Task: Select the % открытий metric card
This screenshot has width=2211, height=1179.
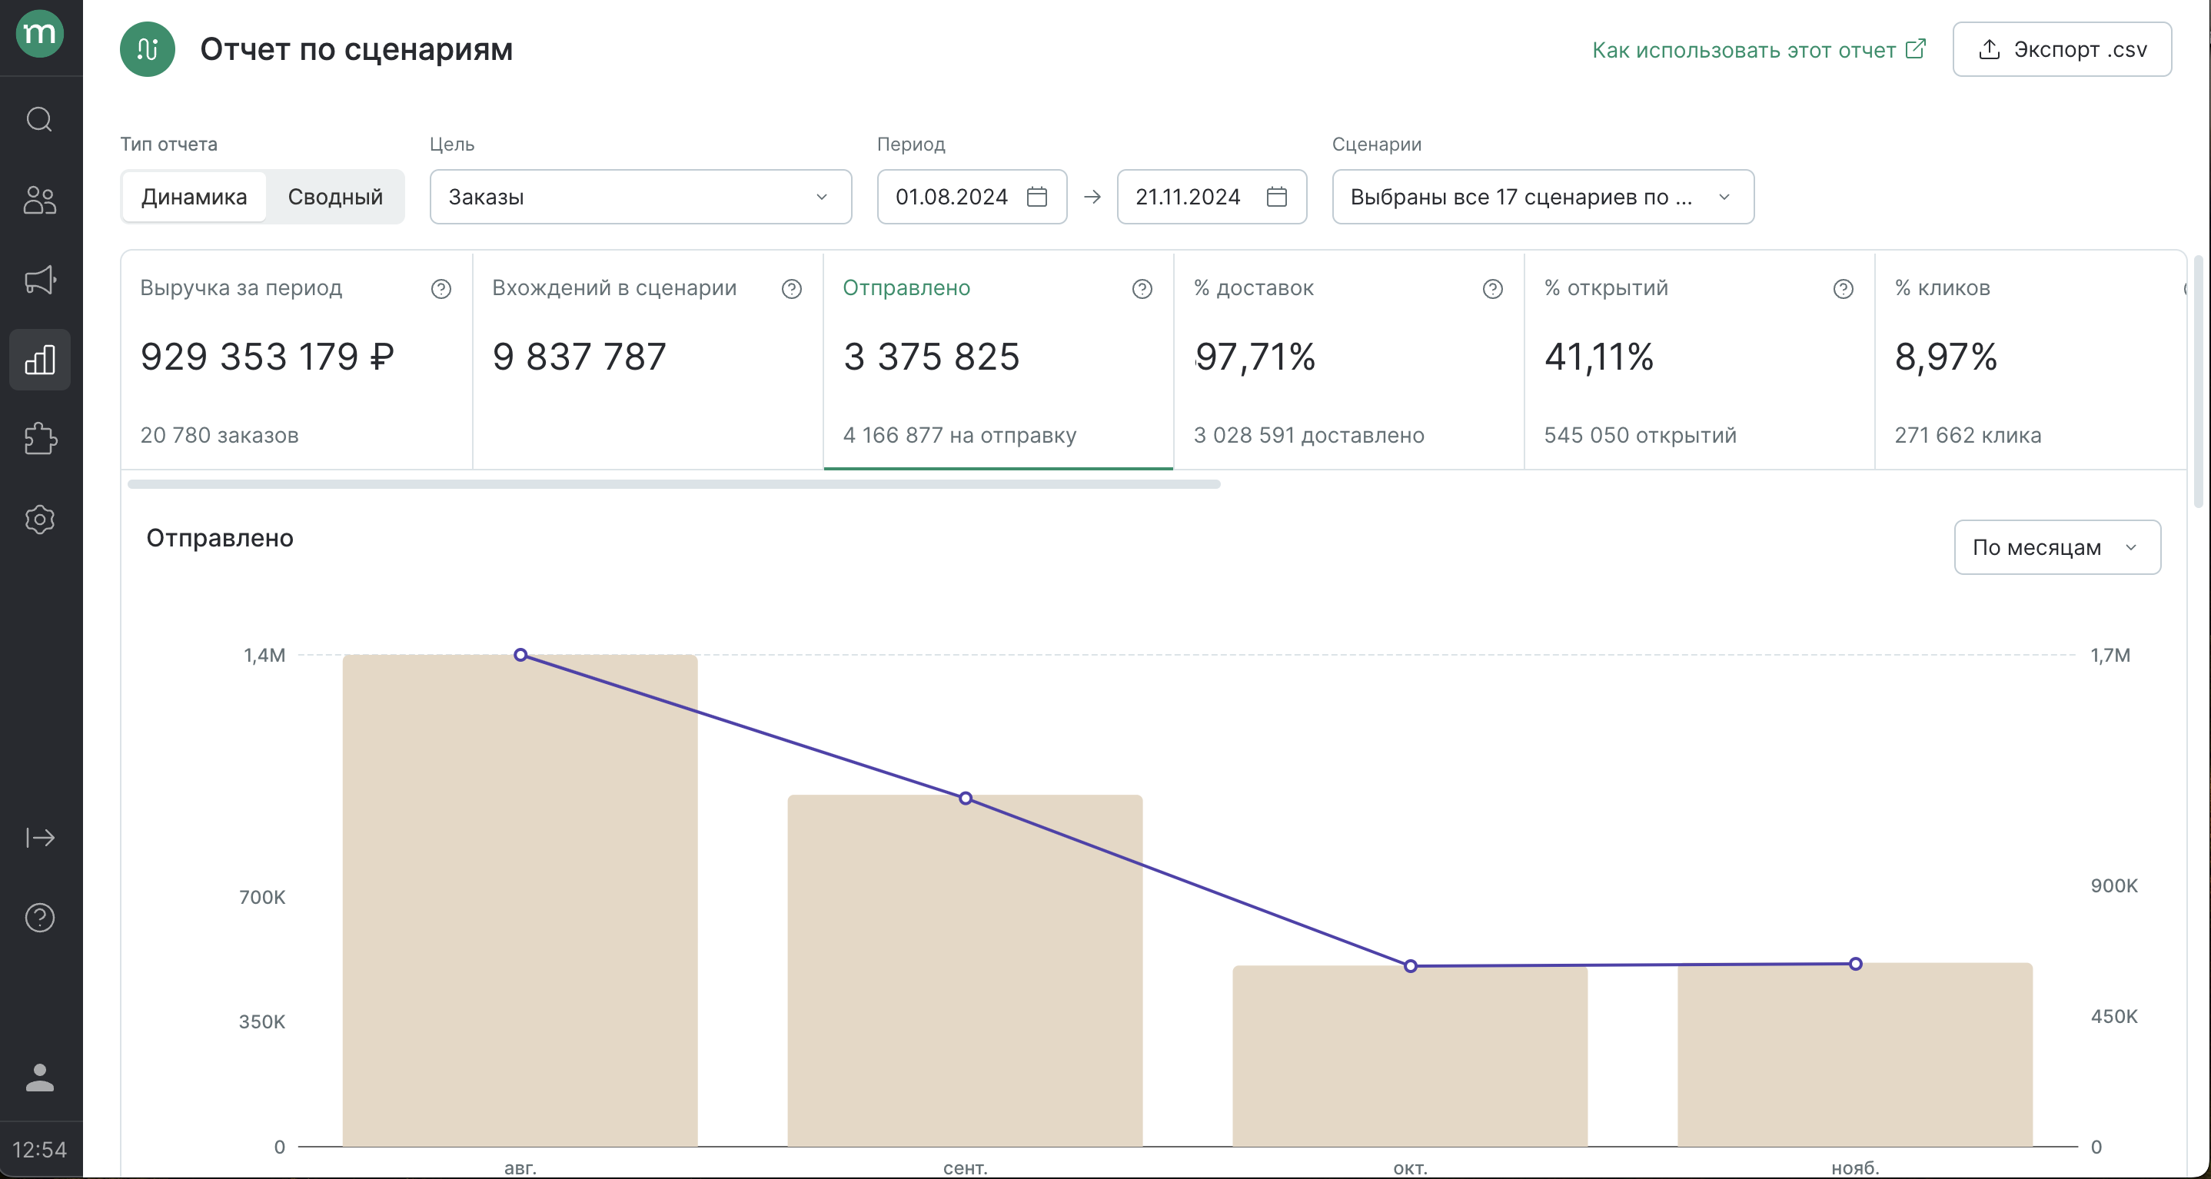Action: pyautogui.click(x=1700, y=360)
